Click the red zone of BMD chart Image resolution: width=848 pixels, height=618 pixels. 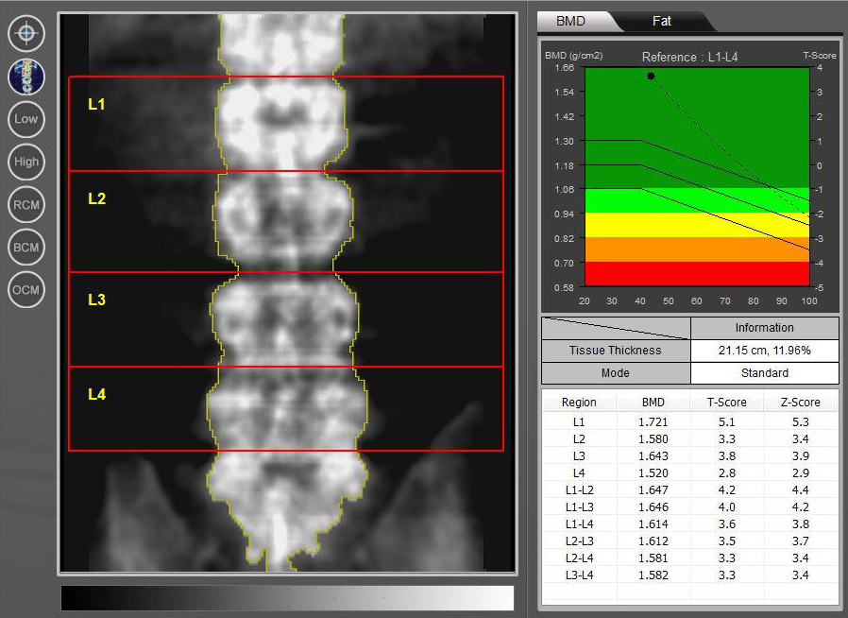pyautogui.click(x=697, y=273)
